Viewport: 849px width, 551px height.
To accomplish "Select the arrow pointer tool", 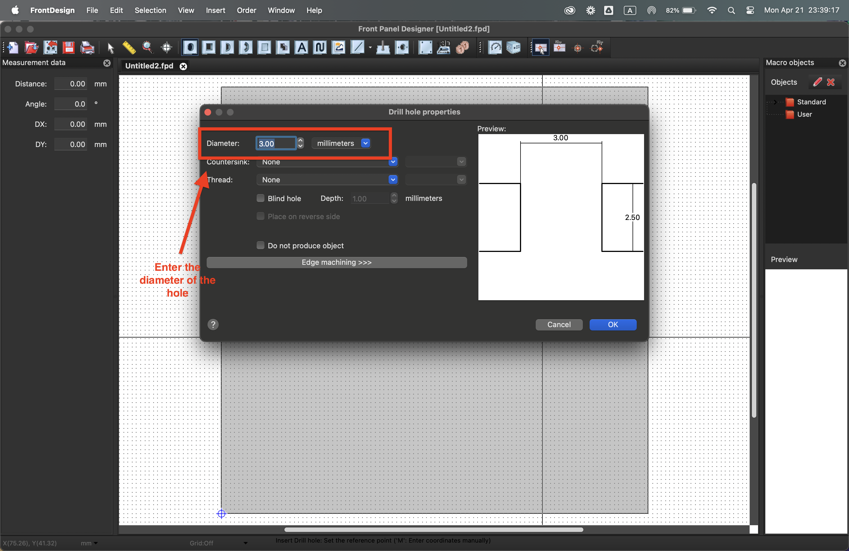I will click(x=111, y=47).
